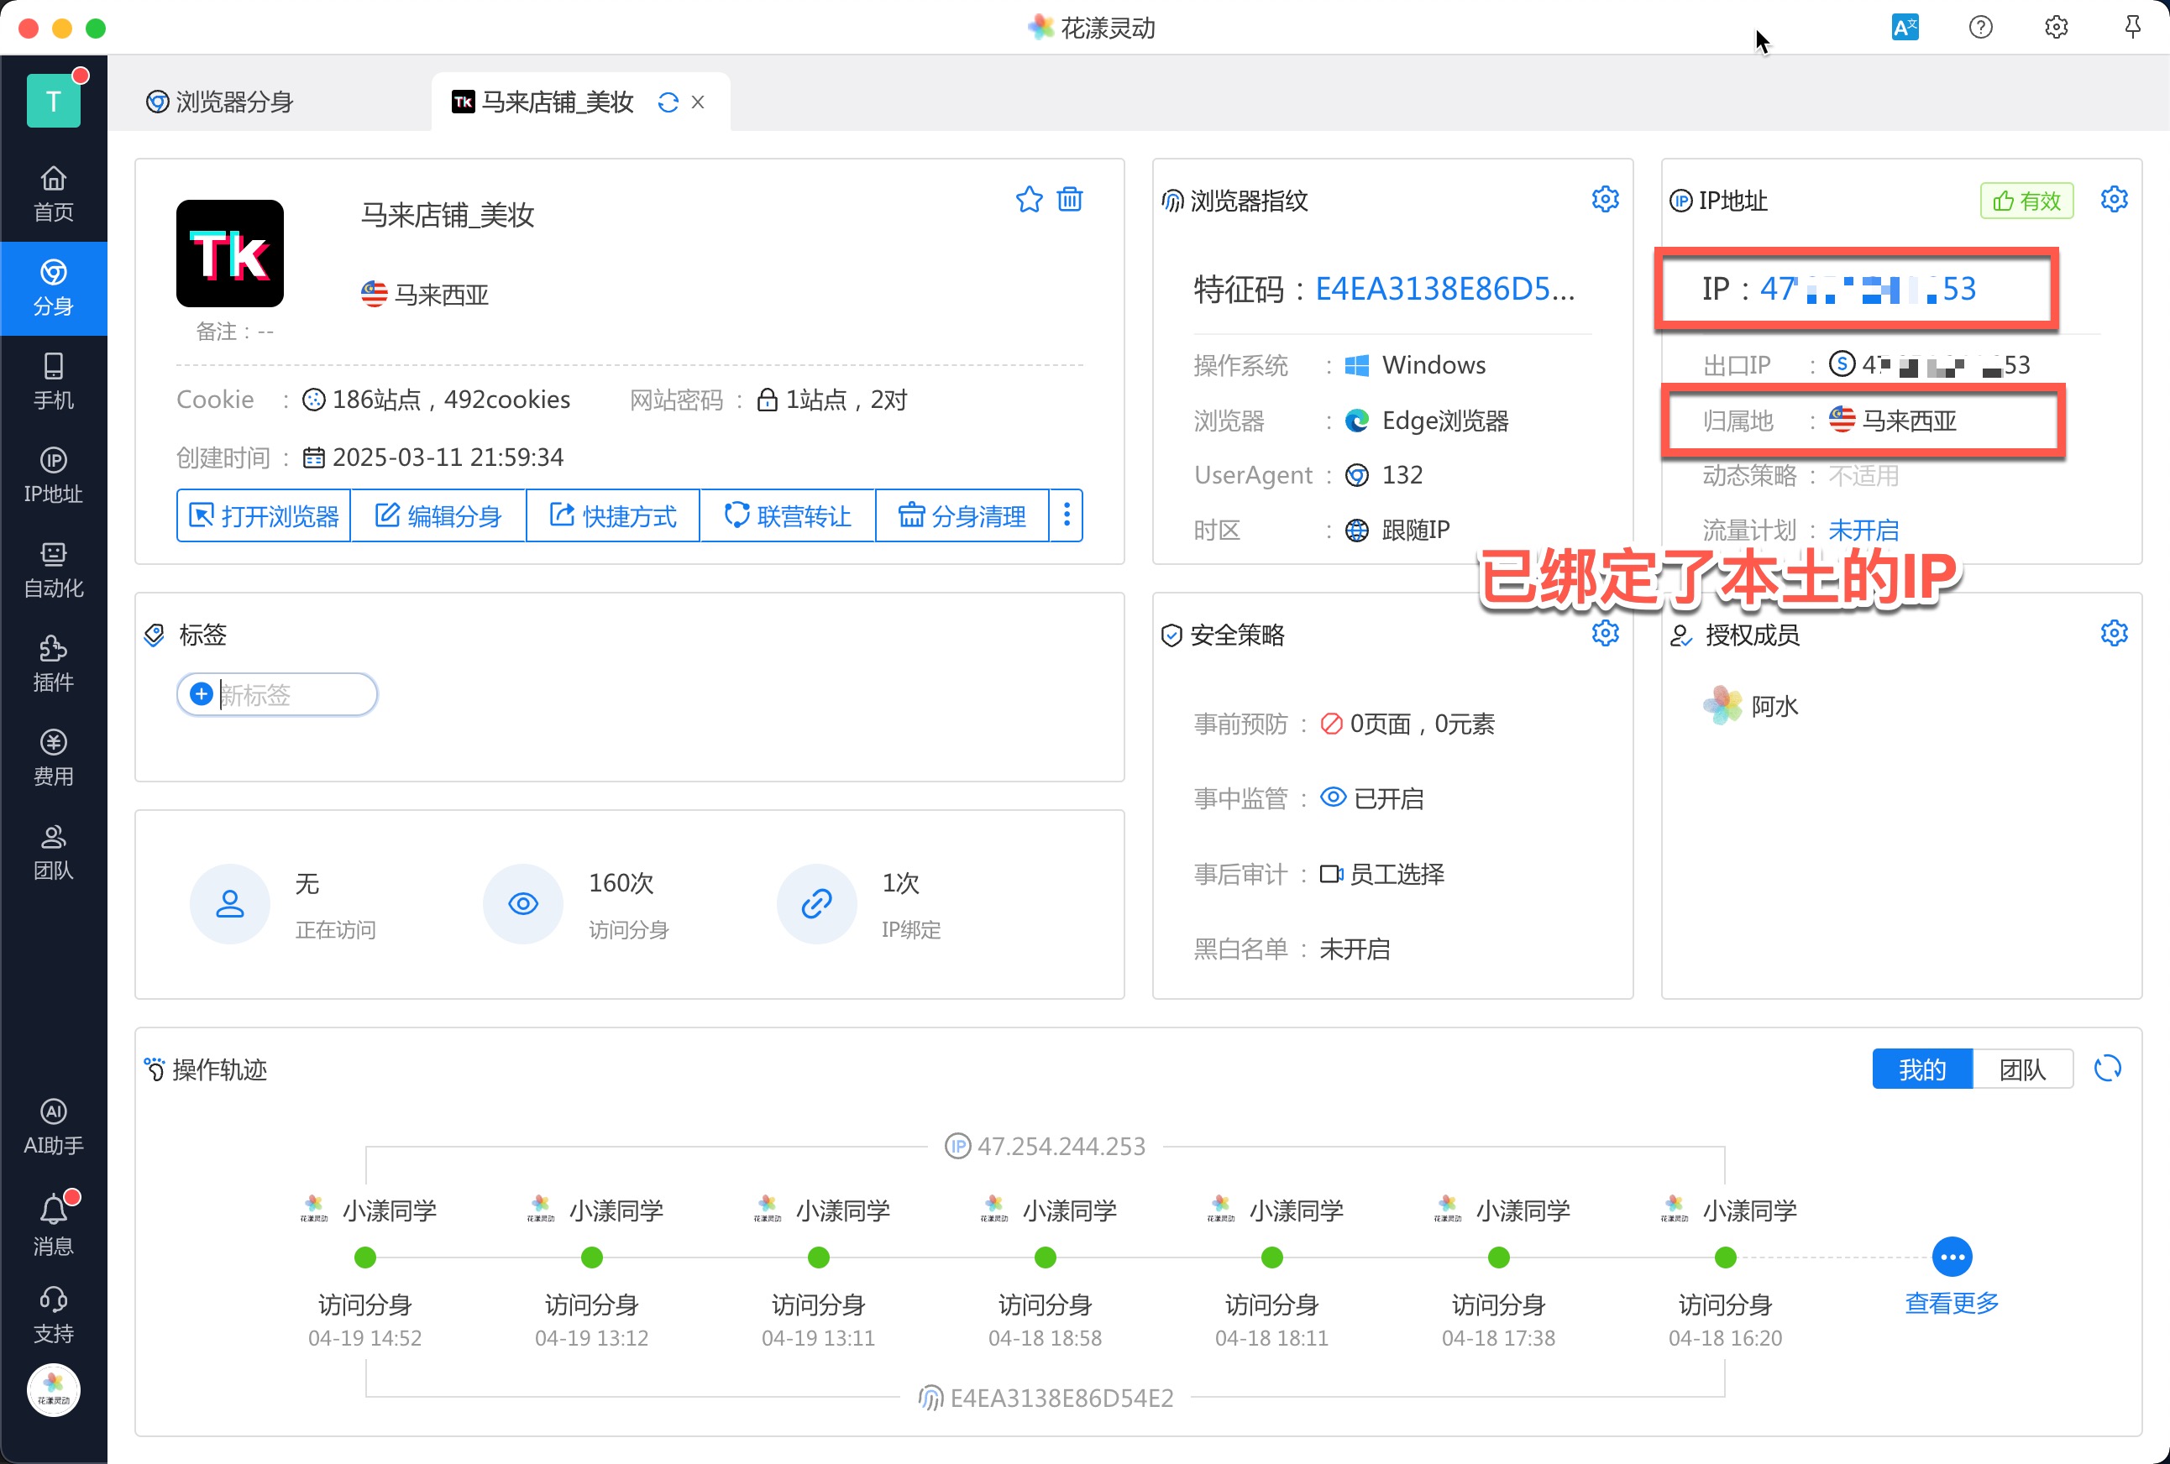Click the trash icon to delete profile
Image resolution: width=2170 pixels, height=1464 pixels.
[x=1069, y=200]
